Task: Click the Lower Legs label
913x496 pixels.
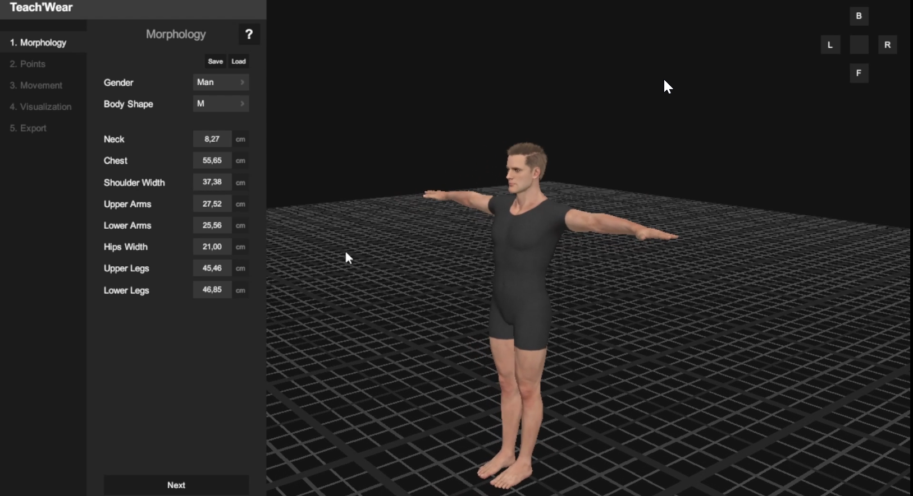Action: coord(126,290)
